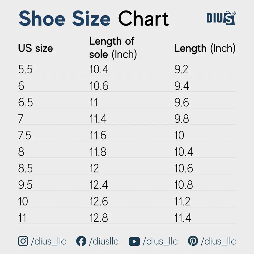Select the Length of sole column header

[x=113, y=48]
